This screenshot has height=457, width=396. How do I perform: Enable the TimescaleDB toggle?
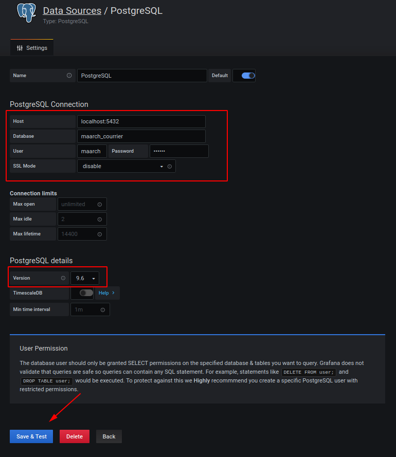[x=86, y=293]
